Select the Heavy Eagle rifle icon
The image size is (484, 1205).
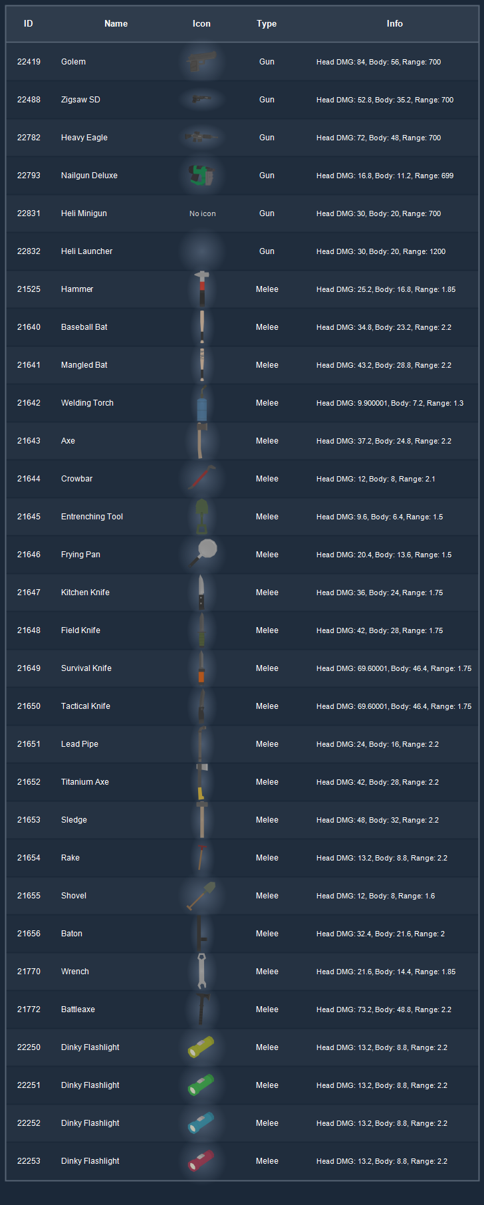[x=201, y=138]
